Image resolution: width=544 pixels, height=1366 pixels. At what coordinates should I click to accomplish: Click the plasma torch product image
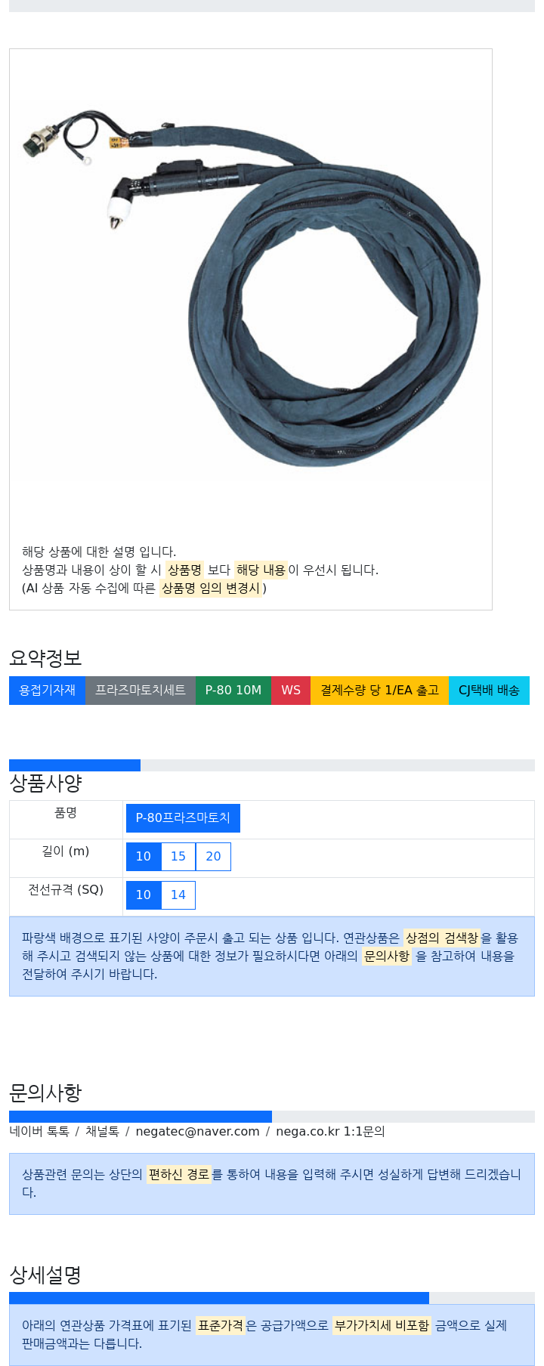click(250, 287)
